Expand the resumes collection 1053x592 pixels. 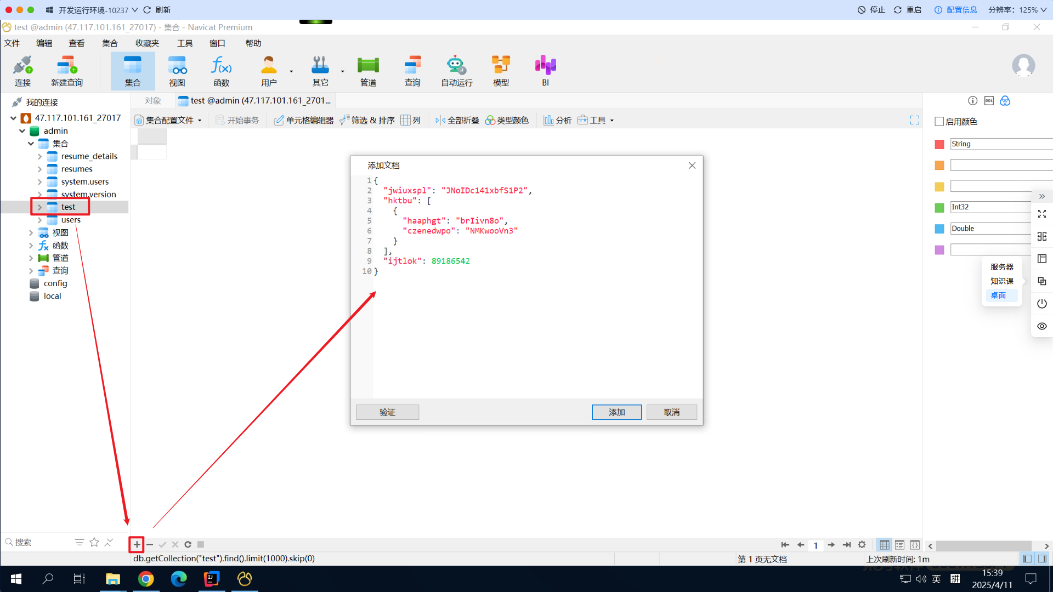39,169
